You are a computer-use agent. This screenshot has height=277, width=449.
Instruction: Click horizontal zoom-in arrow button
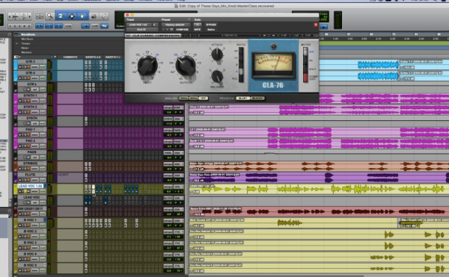point(29,16)
